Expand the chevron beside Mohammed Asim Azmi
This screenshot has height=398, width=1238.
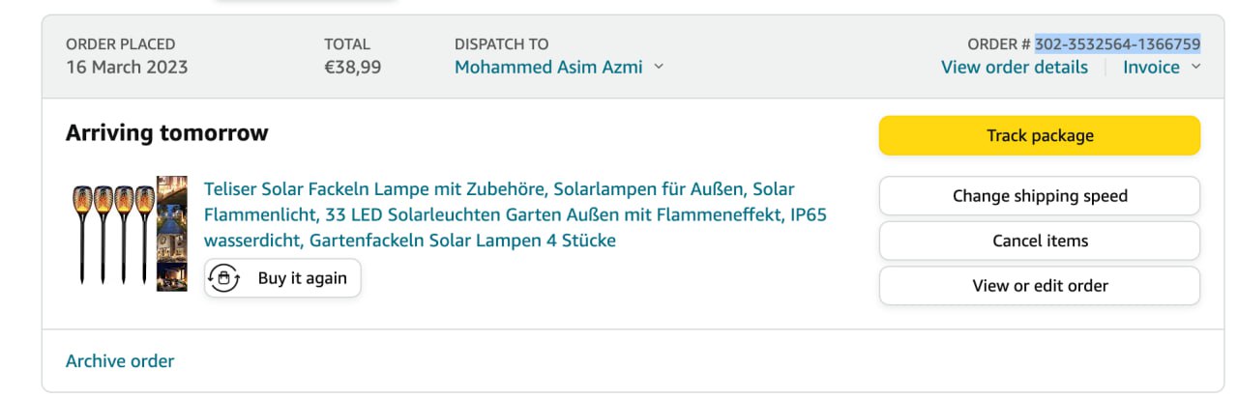tap(659, 67)
